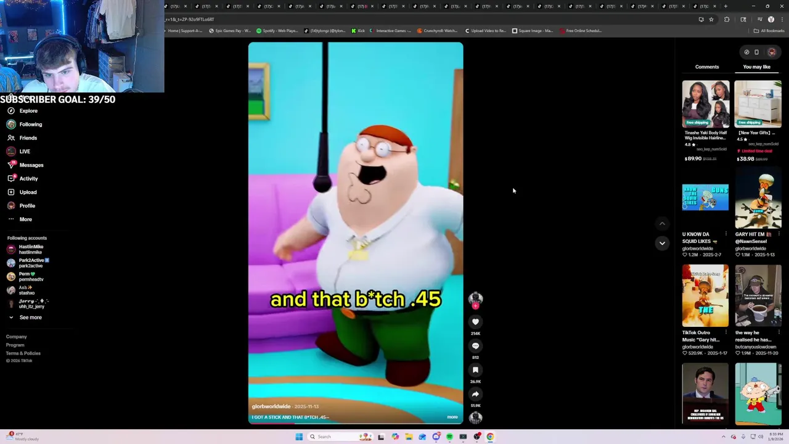
Task: Follow creator via the red plus badge
Action: [475, 306]
